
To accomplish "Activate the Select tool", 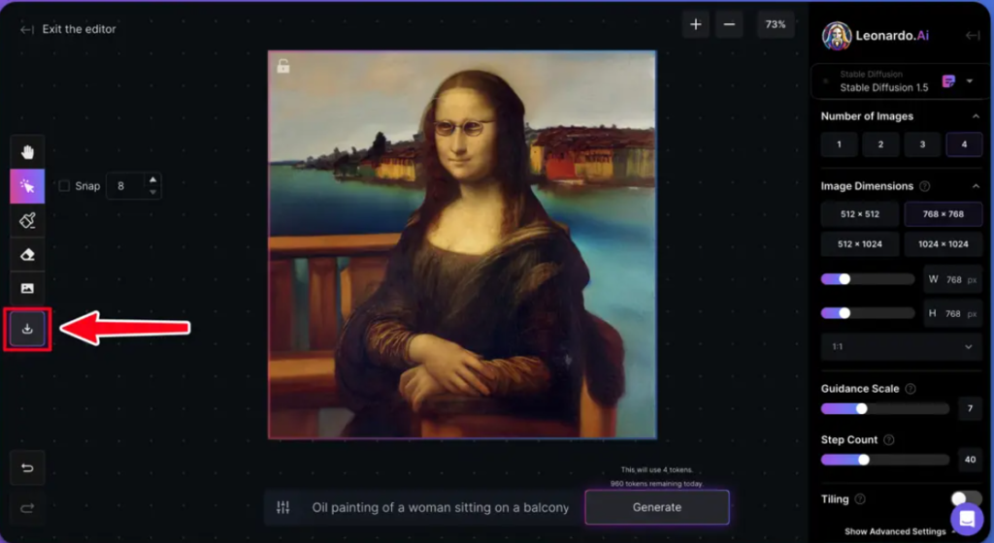I will point(27,186).
